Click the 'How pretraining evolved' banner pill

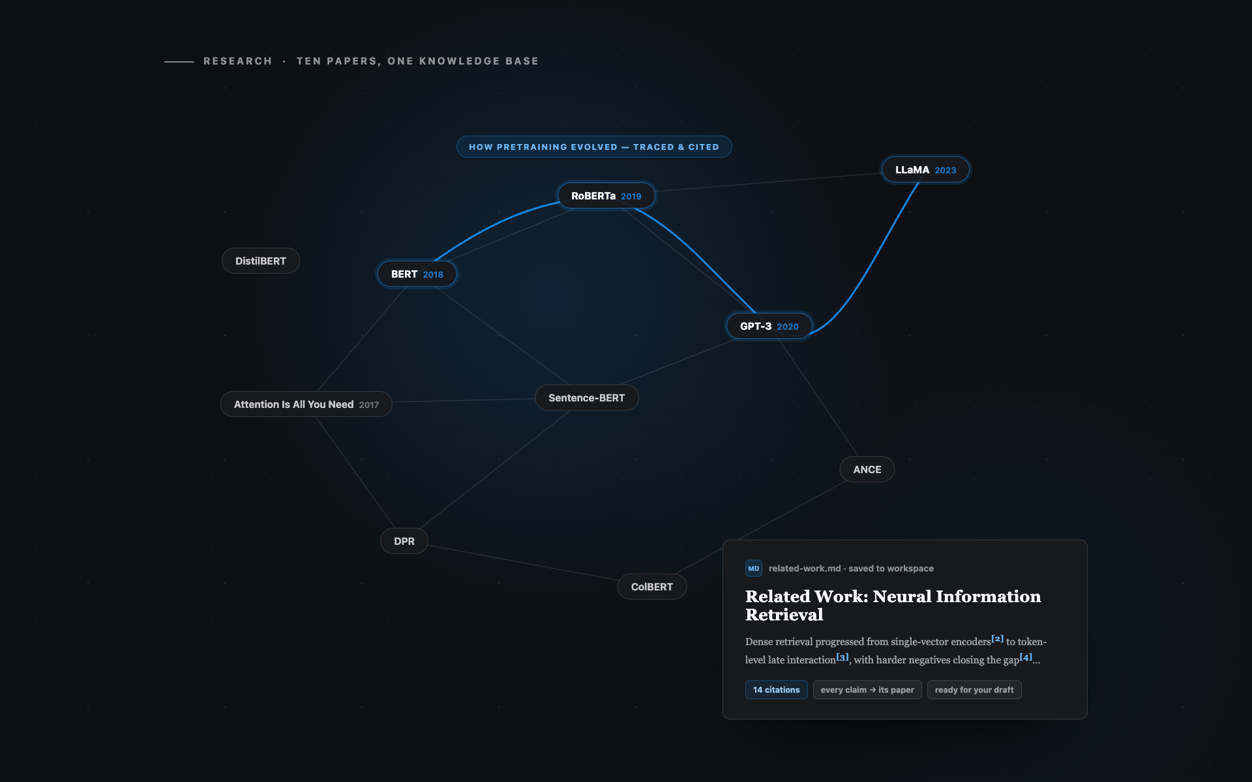594,147
